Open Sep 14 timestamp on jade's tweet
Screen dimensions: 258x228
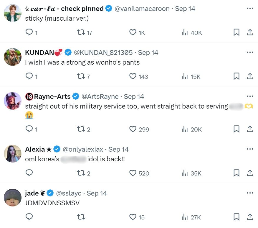click(x=97, y=193)
